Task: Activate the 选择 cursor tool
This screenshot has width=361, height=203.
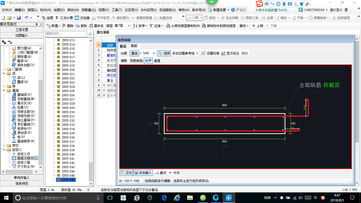Action: 164,53
